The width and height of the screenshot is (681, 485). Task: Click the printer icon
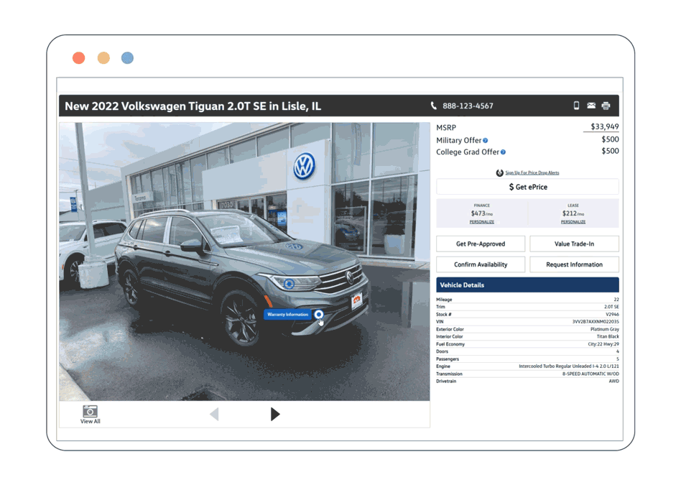tap(606, 106)
